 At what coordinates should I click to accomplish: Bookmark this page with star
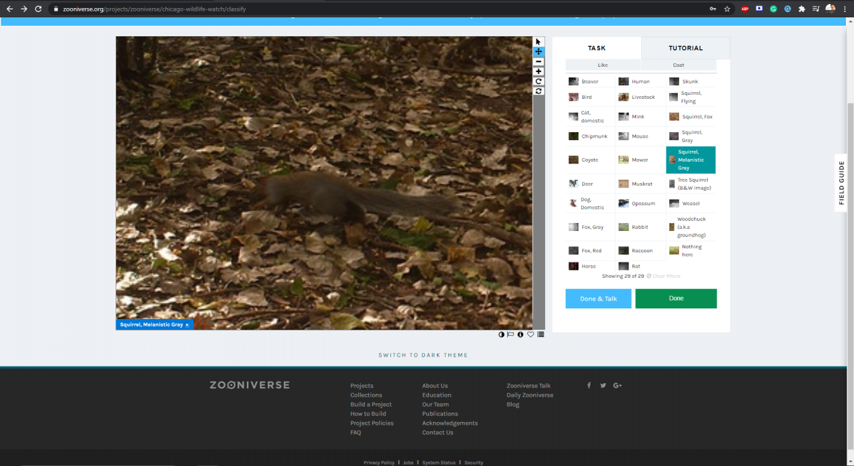click(727, 9)
